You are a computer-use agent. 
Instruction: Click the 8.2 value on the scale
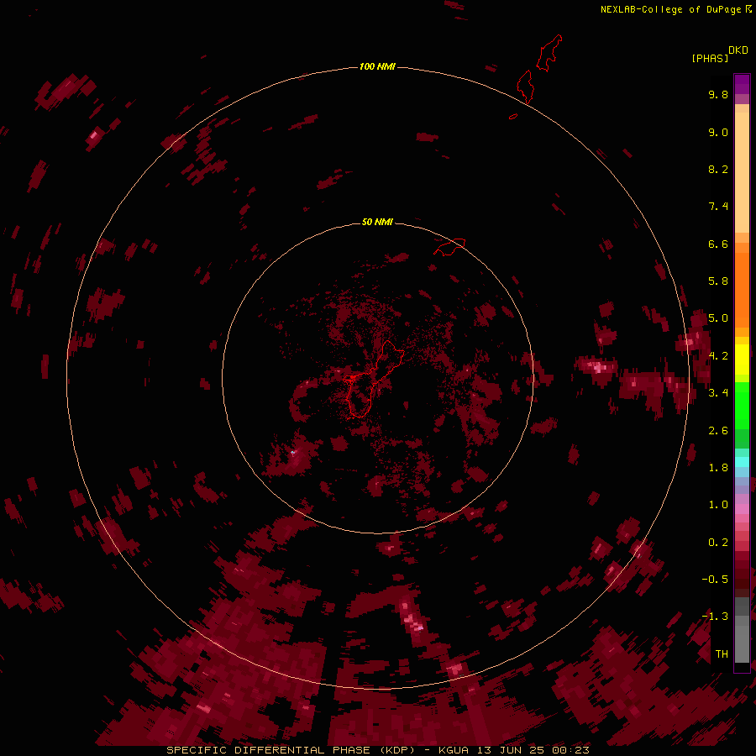pos(718,169)
